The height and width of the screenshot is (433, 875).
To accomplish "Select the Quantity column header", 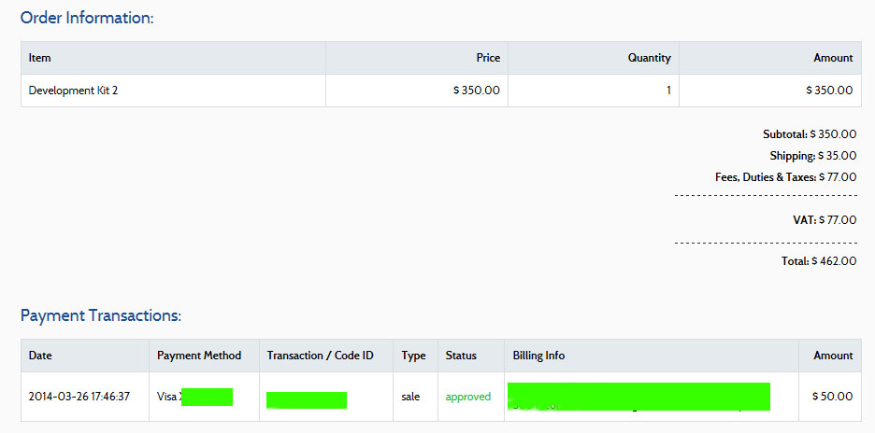I will point(649,58).
